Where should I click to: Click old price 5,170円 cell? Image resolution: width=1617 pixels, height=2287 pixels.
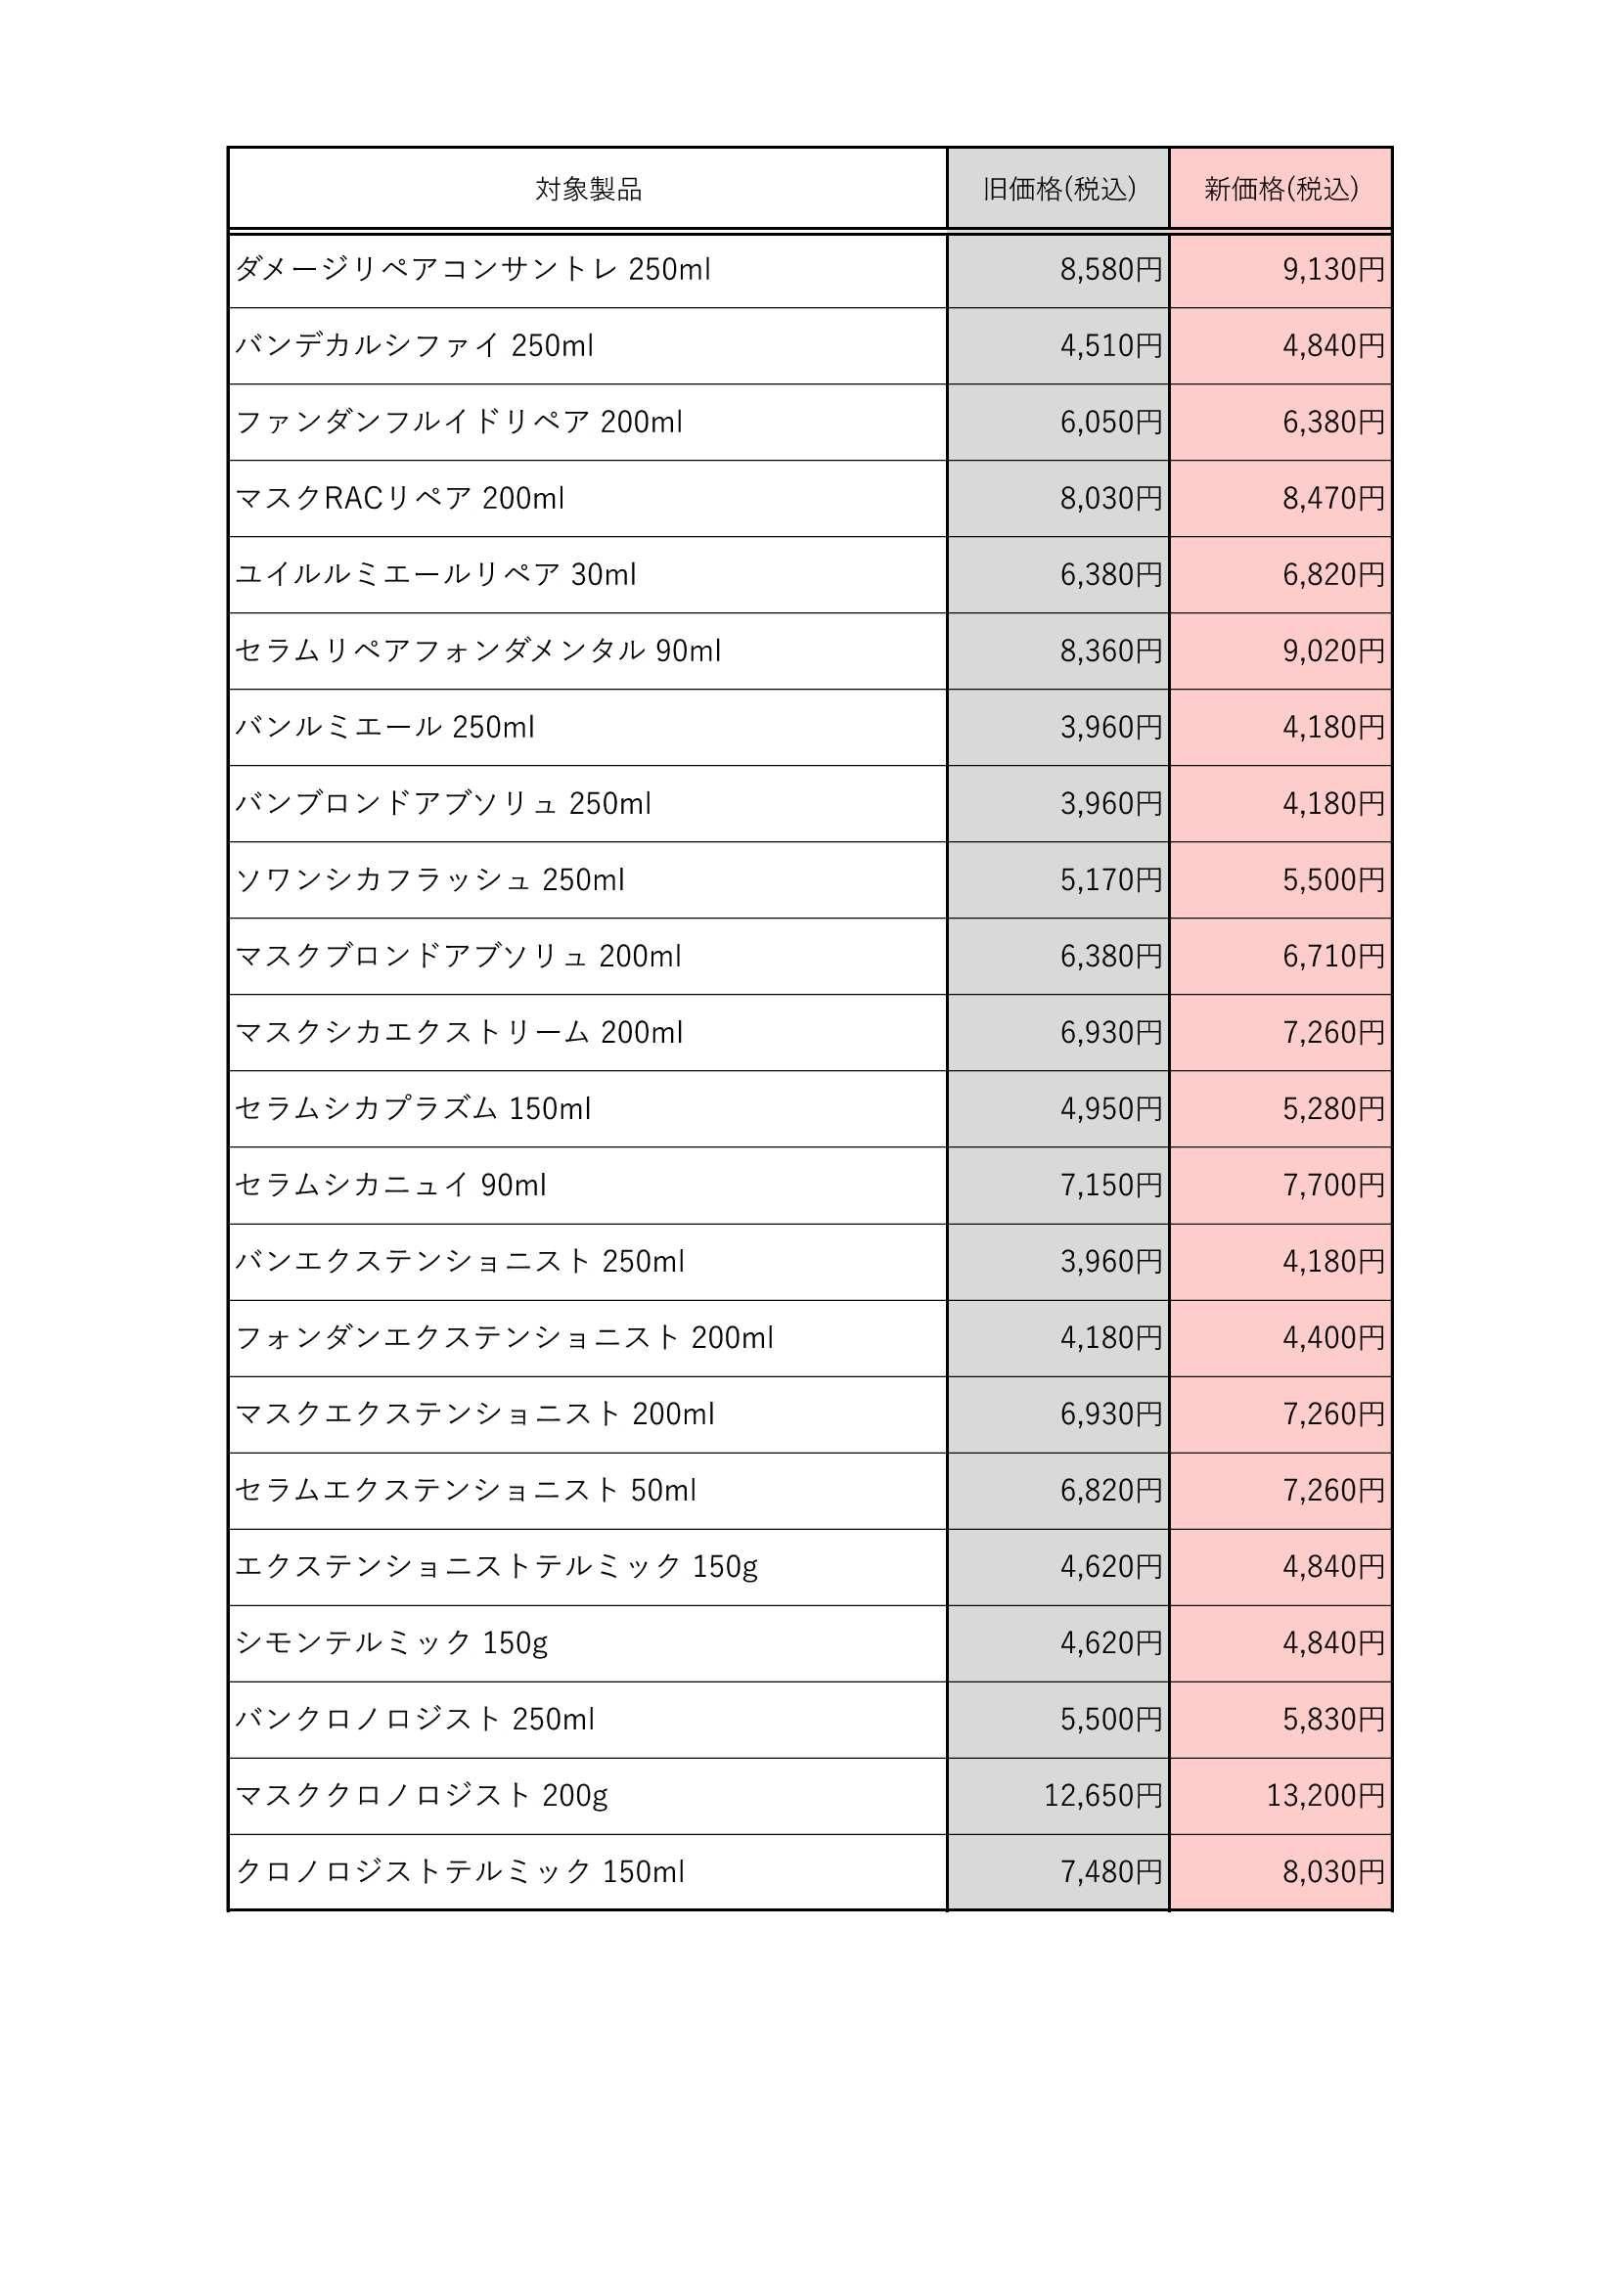tap(1058, 879)
